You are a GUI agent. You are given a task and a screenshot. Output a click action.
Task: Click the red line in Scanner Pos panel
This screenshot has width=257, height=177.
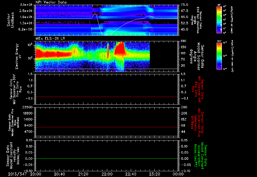(107, 127)
